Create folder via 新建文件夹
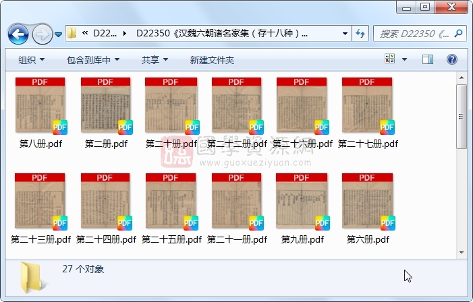The height and width of the screenshot is (302, 473). 212,60
